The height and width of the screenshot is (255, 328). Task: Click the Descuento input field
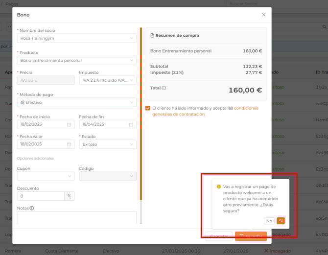41,196
